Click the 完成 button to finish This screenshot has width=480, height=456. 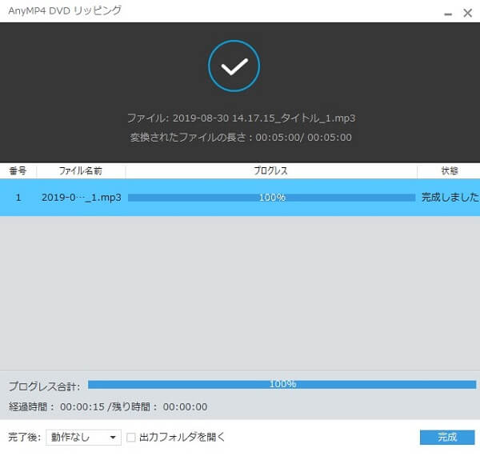point(447,437)
